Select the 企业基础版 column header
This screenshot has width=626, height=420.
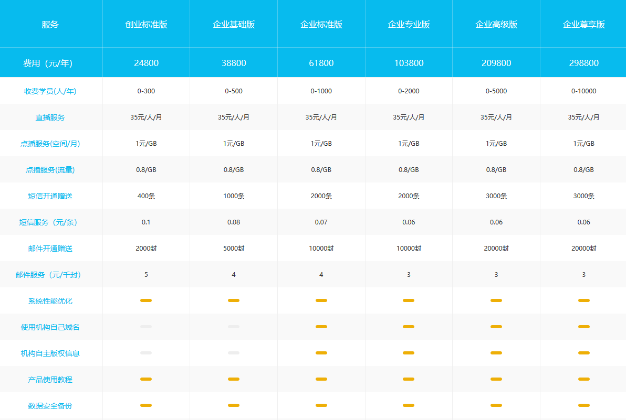coord(234,24)
